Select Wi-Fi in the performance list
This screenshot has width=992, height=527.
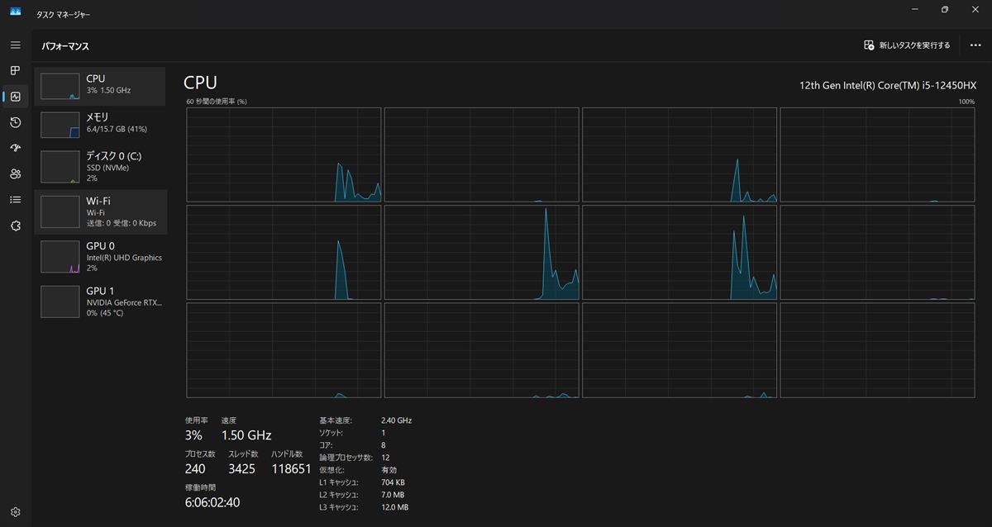pos(100,211)
